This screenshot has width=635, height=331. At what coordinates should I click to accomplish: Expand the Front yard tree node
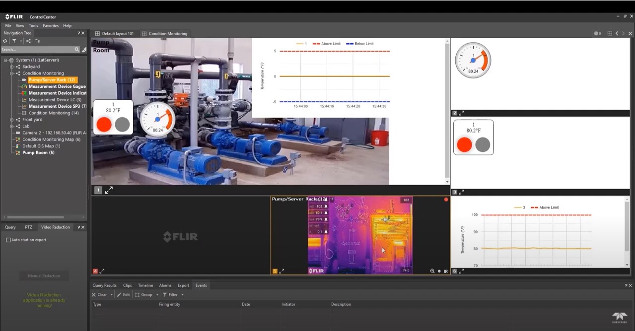pyautogui.click(x=11, y=120)
